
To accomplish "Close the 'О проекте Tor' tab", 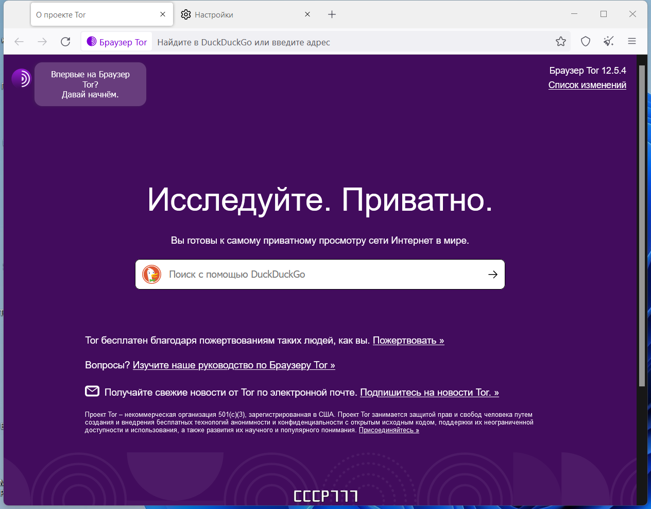I will 163,14.
